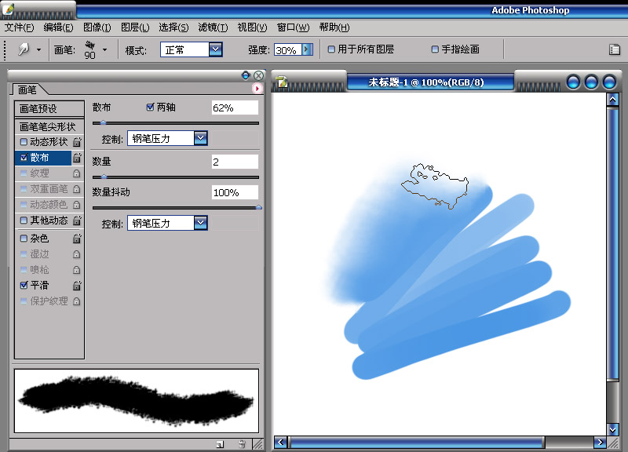
Task: Open 画笔笔尖形状 brush tip shape
Action: pos(49,126)
